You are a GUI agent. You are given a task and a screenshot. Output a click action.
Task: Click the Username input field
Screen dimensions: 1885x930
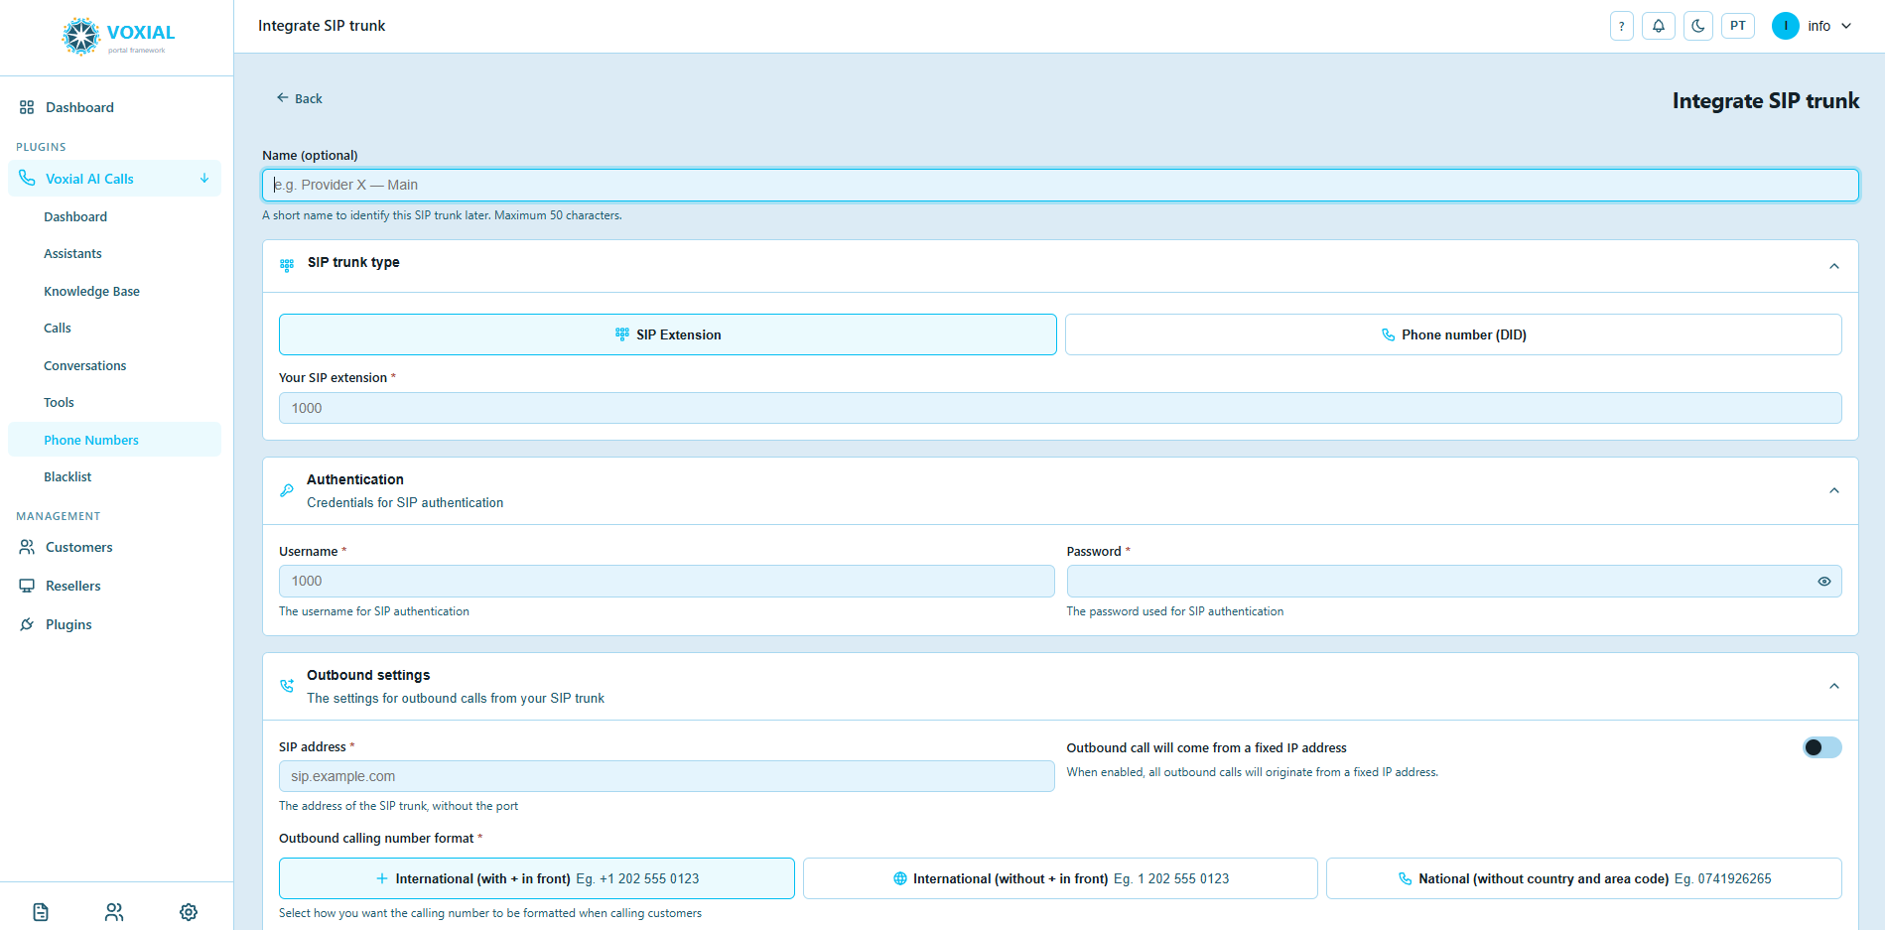(666, 581)
